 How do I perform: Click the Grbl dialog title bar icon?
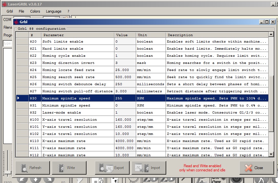click(x=16, y=22)
